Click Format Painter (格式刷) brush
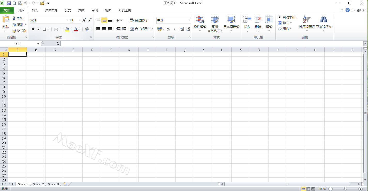 (x=19, y=31)
